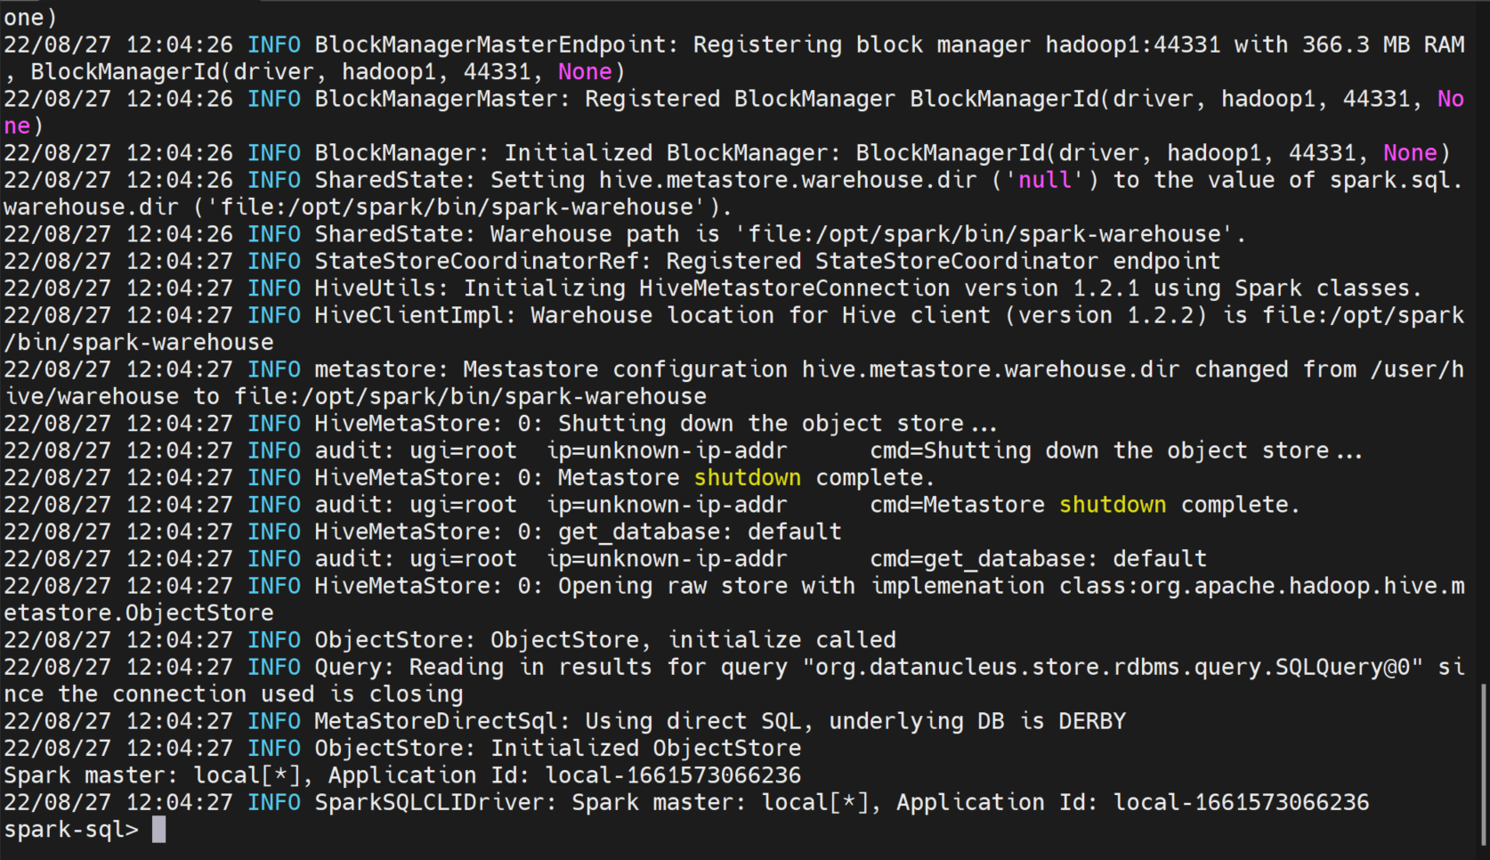Click yellow shutdown in cmd=Metastore audit line

[x=1112, y=505]
